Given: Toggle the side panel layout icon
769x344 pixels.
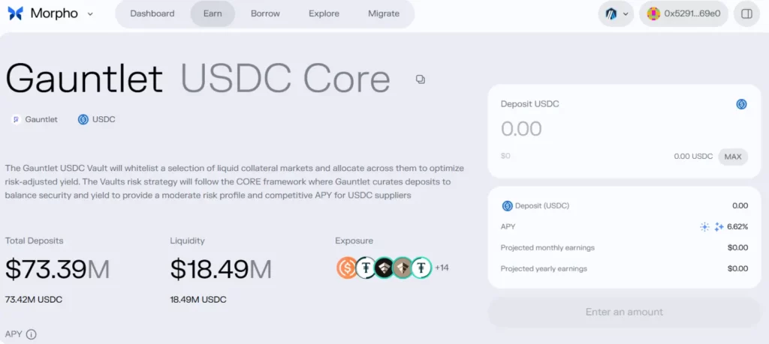Looking at the screenshot, I should coord(746,13).
